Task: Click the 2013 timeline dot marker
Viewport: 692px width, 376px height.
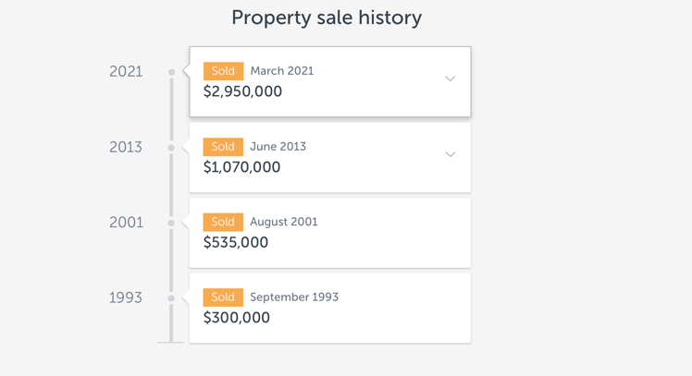Action: (171, 148)
